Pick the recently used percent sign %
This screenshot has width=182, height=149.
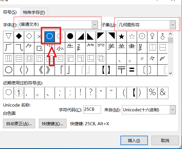coord(152,93)
